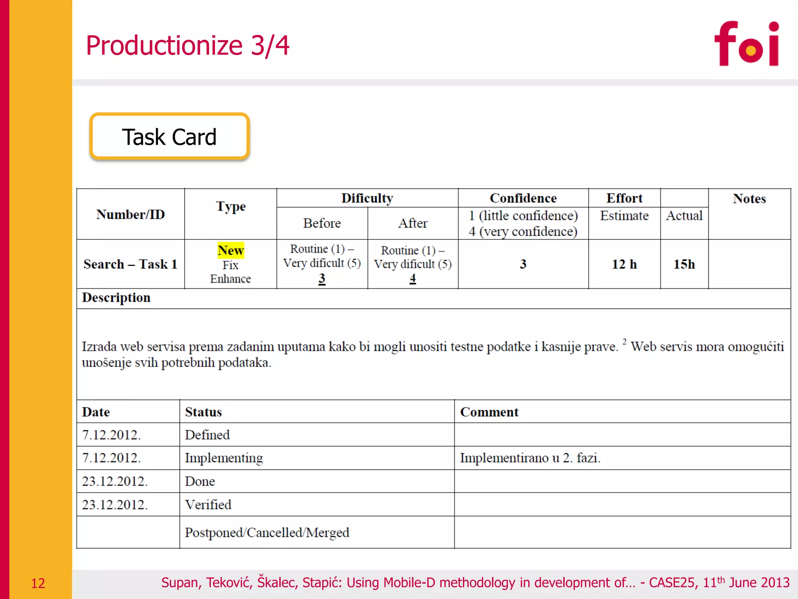Image resolution: width=798 pixels, height=599 pixels.
Task: Click the '15h' actual value
Action: [684, 264]
